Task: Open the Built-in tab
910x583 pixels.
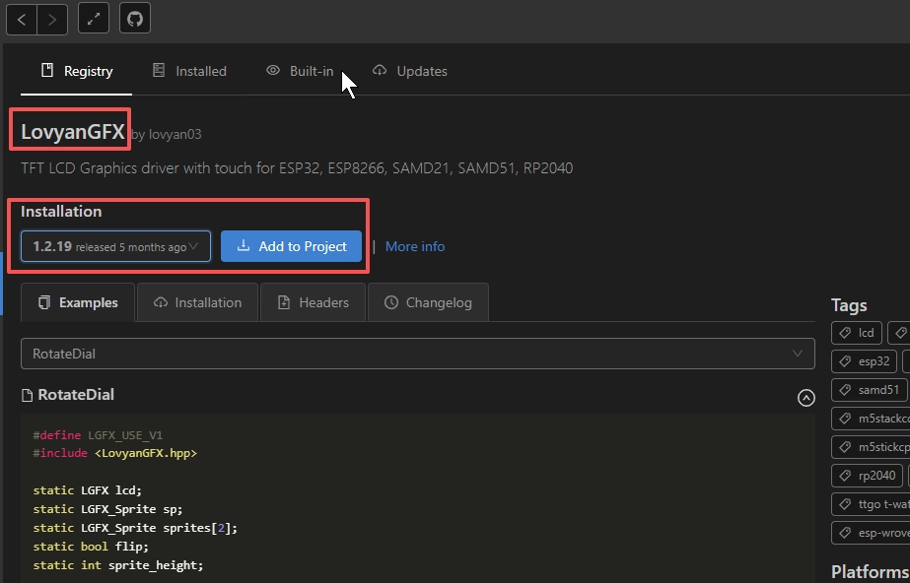Action: [x=300, y=71]
